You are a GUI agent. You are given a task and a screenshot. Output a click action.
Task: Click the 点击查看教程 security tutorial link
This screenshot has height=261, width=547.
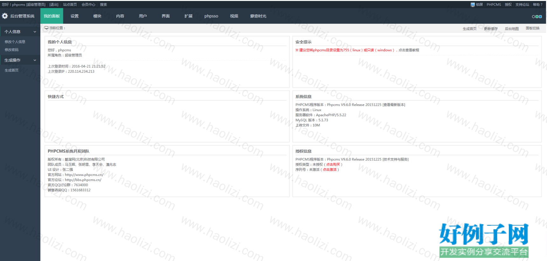click(409, 50)
